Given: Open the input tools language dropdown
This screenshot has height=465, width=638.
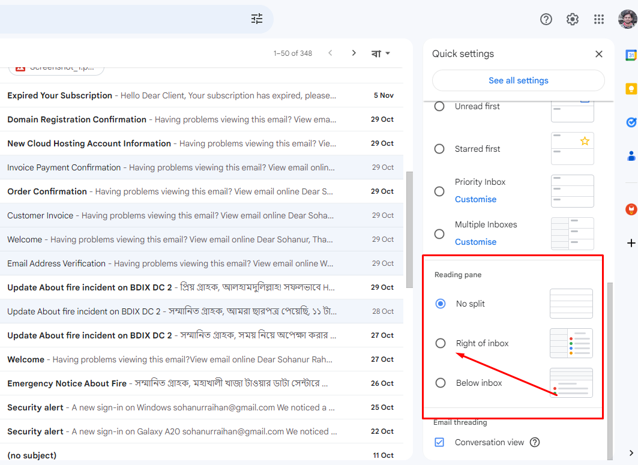Looking at the screenshot, I should click(381, 53).
